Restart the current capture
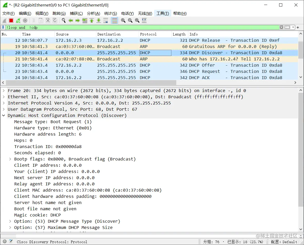 pos(18,20)
